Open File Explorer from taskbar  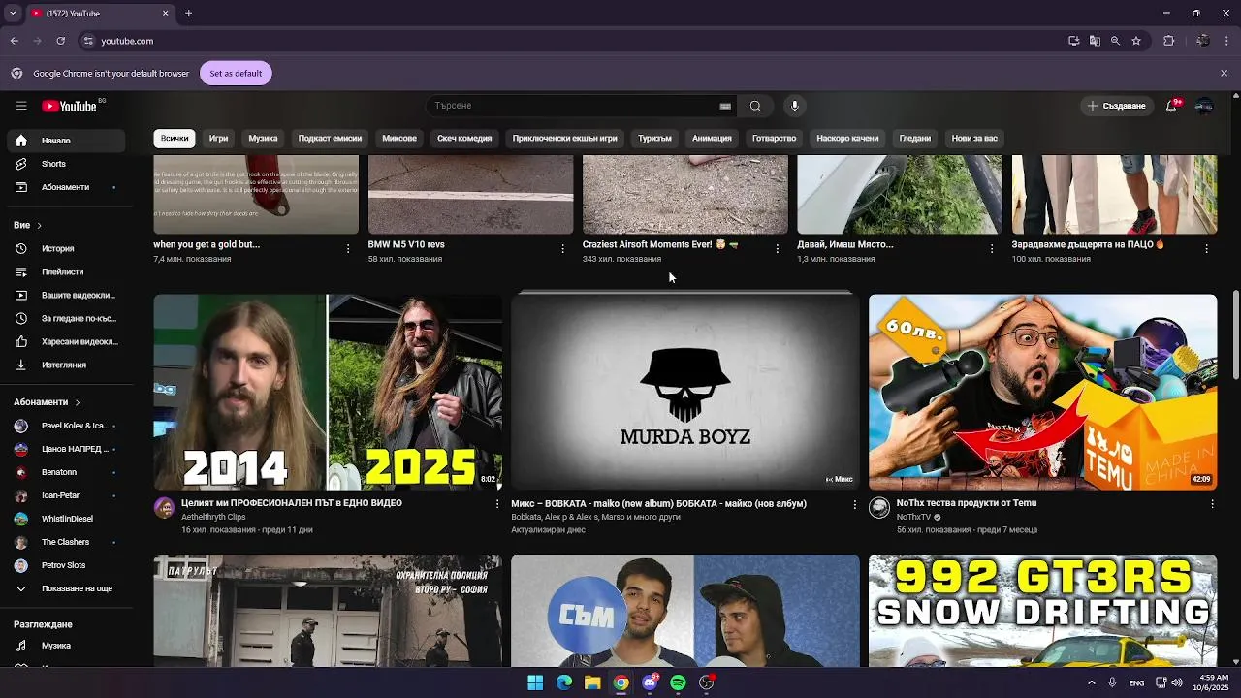coord(592,682)
